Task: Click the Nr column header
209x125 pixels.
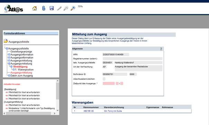Action: pyautogui.click(x=75, y=107)
